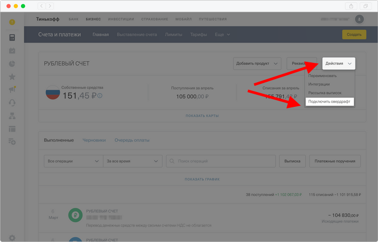Click the ПОКАЗАТЬ ГРАФИК link
Screen dimensions: 378x242
click(x=202, y=179)
